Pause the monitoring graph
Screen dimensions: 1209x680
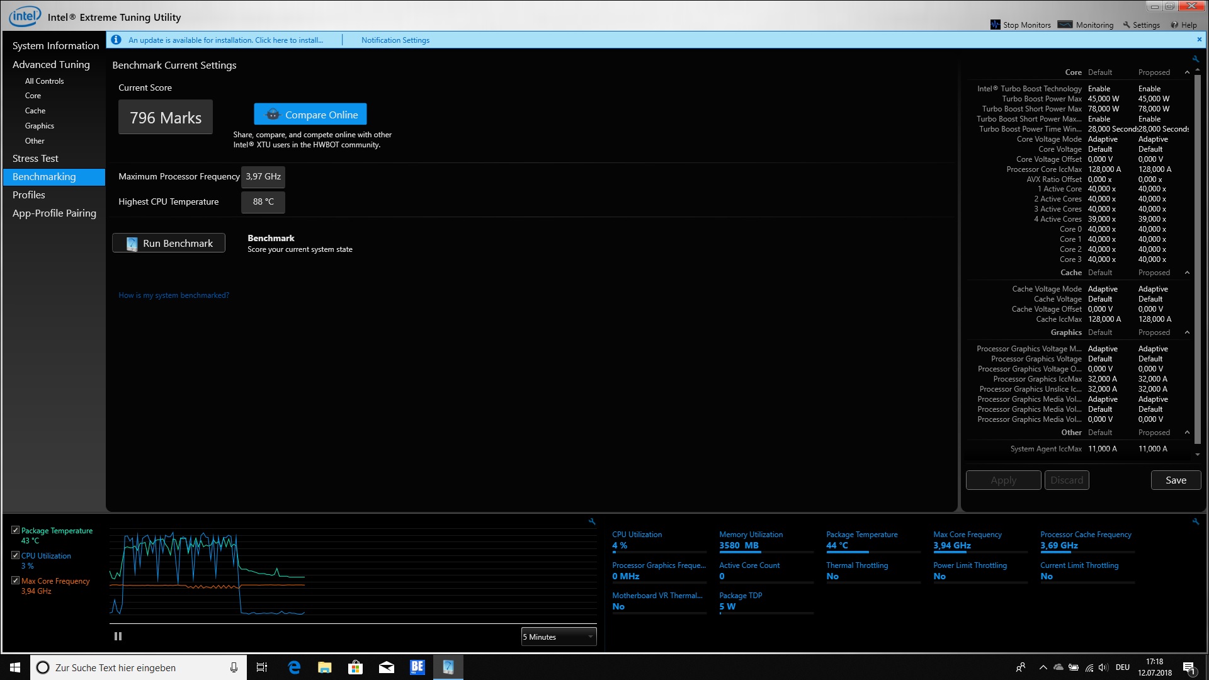click(x=118, y=637)
